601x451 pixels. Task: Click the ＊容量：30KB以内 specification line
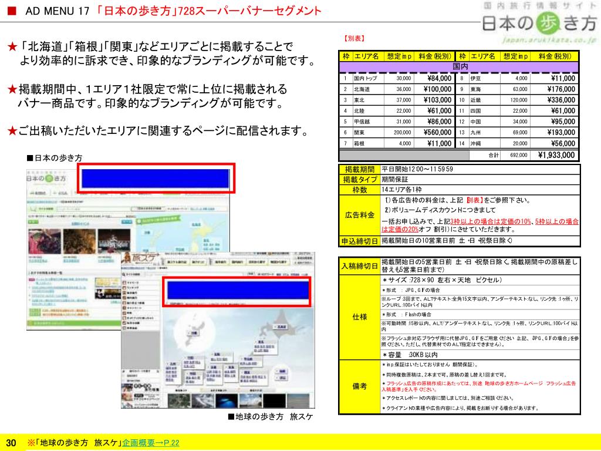[410, 355]
